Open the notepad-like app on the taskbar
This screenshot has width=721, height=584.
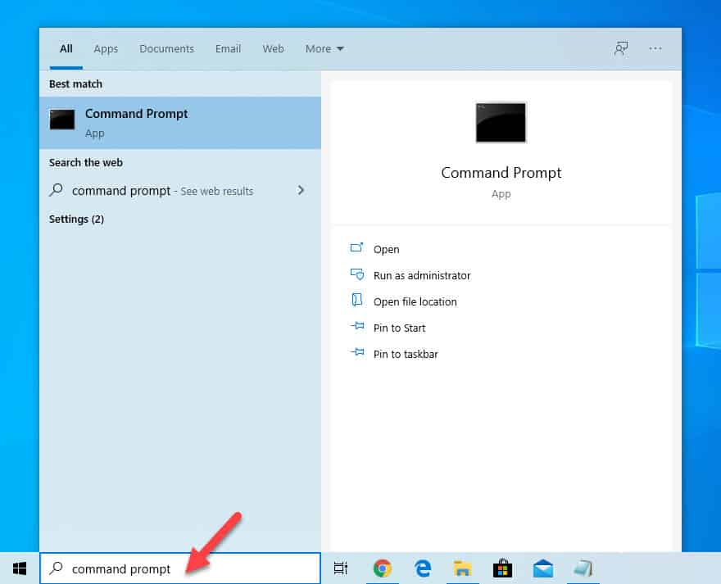pos(583,568)
